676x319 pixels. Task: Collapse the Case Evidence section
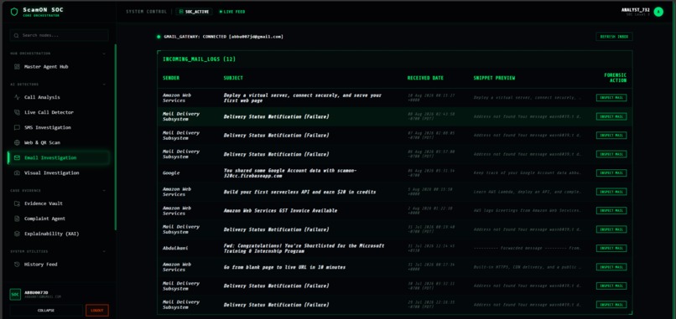point(104,191)
